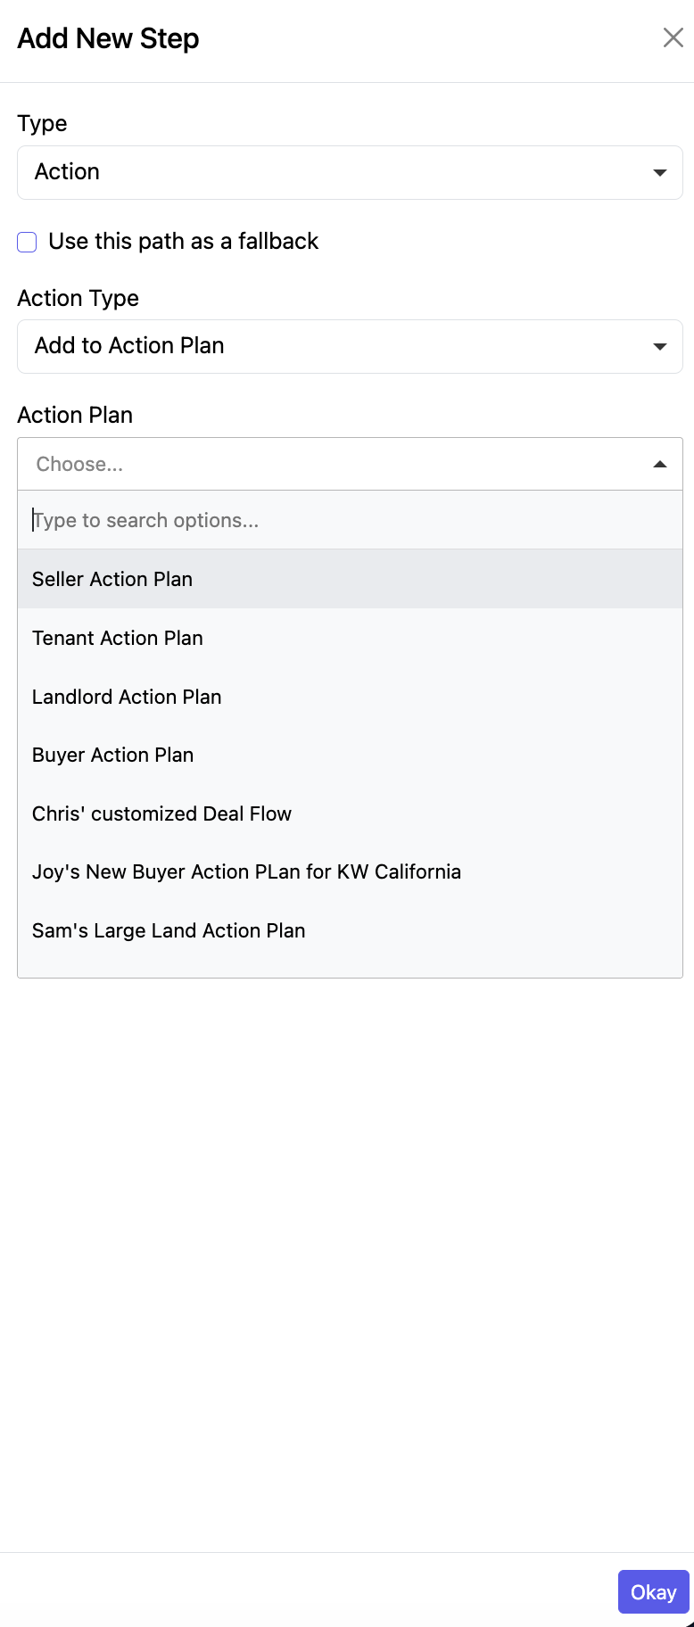
Task: Select Tenant Action Plan option
Action: pos(118,638)
